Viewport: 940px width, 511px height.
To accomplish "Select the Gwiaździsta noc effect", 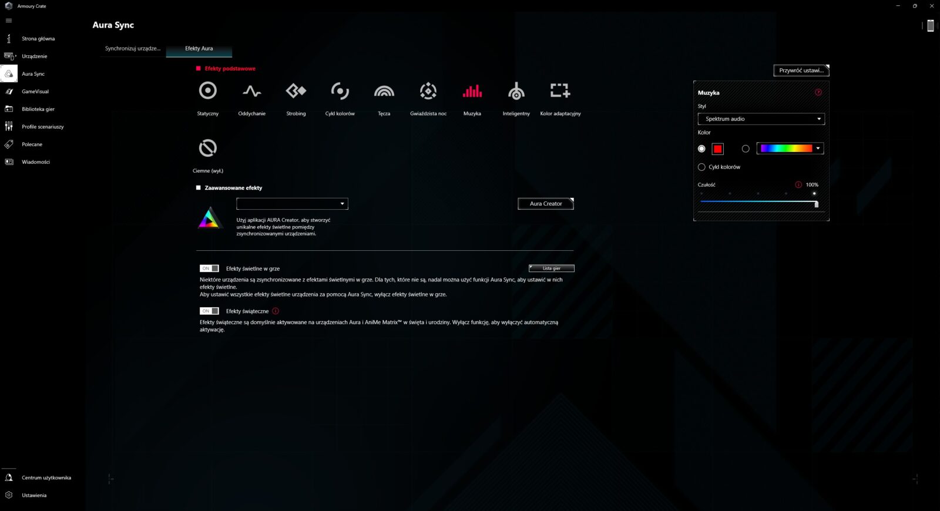I will coord(428,91).
